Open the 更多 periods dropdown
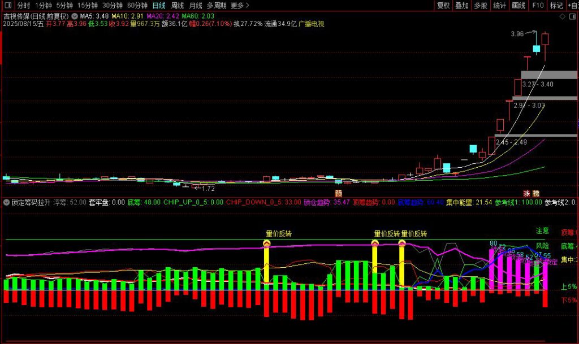579x344 pixels. (x=240, y=6)
